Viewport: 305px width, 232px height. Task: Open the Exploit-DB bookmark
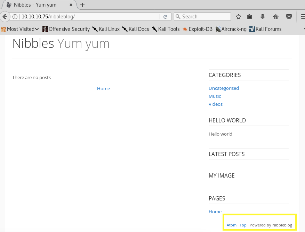[x=197, y=29]
